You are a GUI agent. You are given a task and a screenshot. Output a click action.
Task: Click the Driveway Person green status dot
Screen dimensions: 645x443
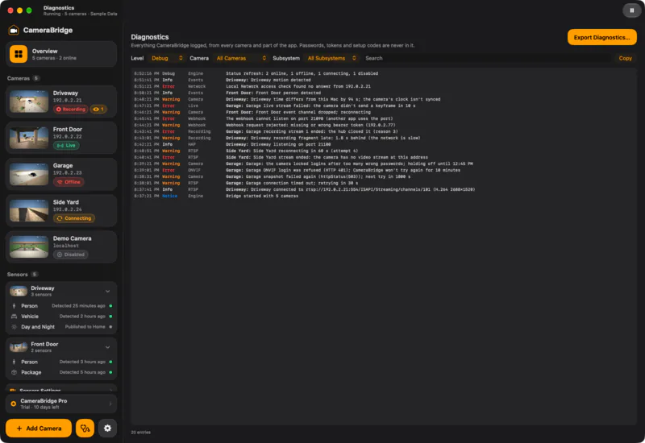(110, 306)
